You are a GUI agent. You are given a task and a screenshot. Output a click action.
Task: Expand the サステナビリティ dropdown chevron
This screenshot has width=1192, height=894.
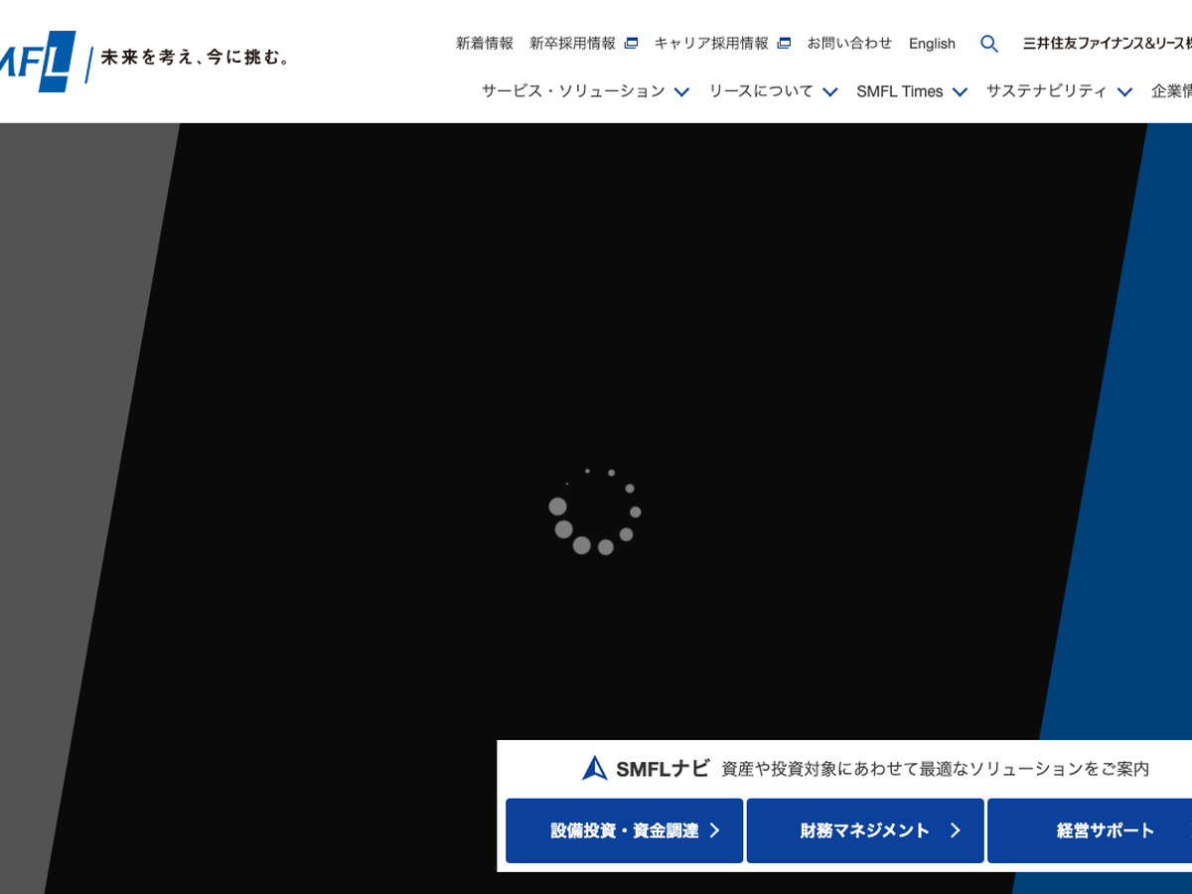tap(1124, 91)
